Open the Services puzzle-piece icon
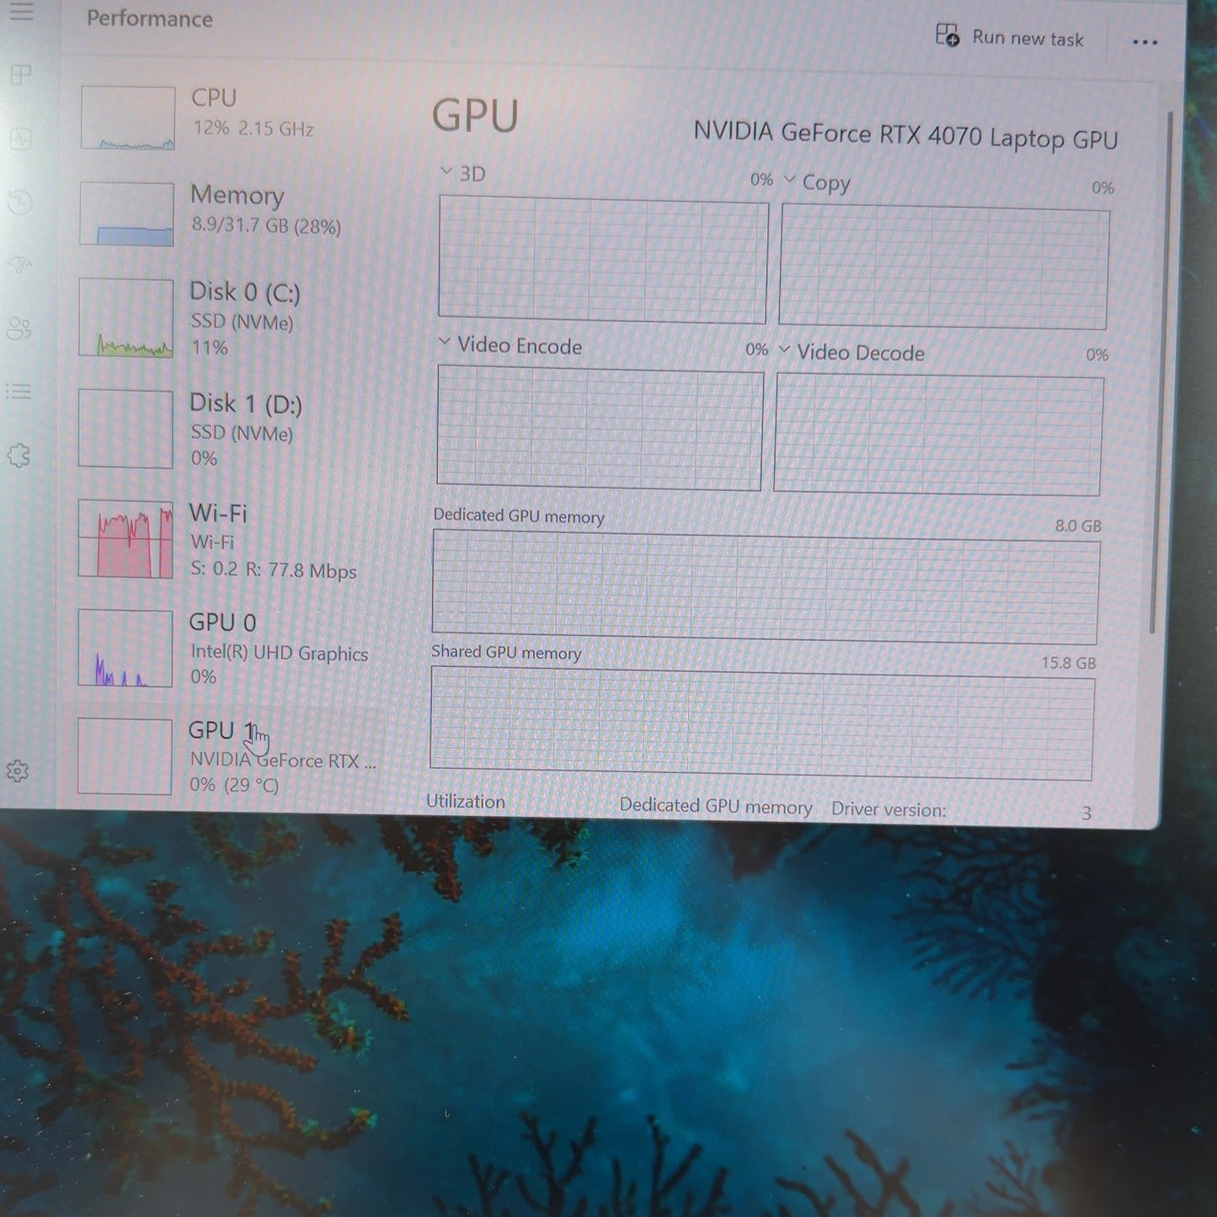 (19, 456)
